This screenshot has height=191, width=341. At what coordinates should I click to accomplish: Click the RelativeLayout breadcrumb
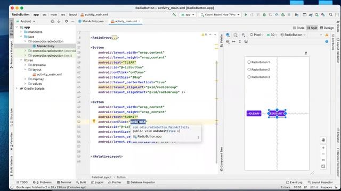pos(101,177)
